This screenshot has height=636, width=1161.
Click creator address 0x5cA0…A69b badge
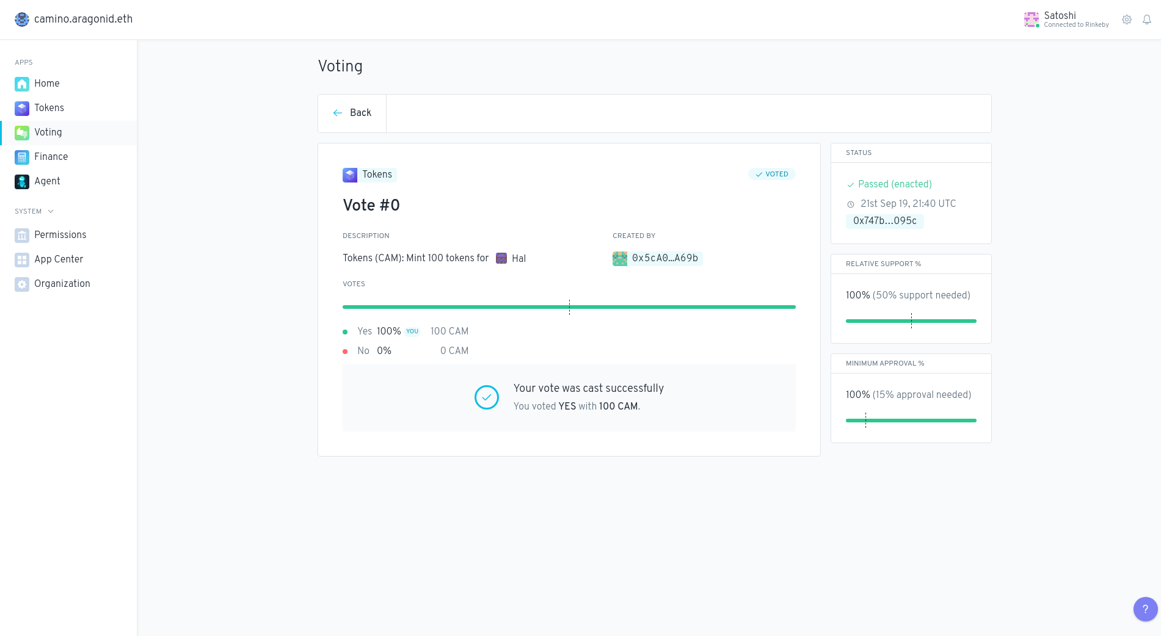click(x=658, y=258)
